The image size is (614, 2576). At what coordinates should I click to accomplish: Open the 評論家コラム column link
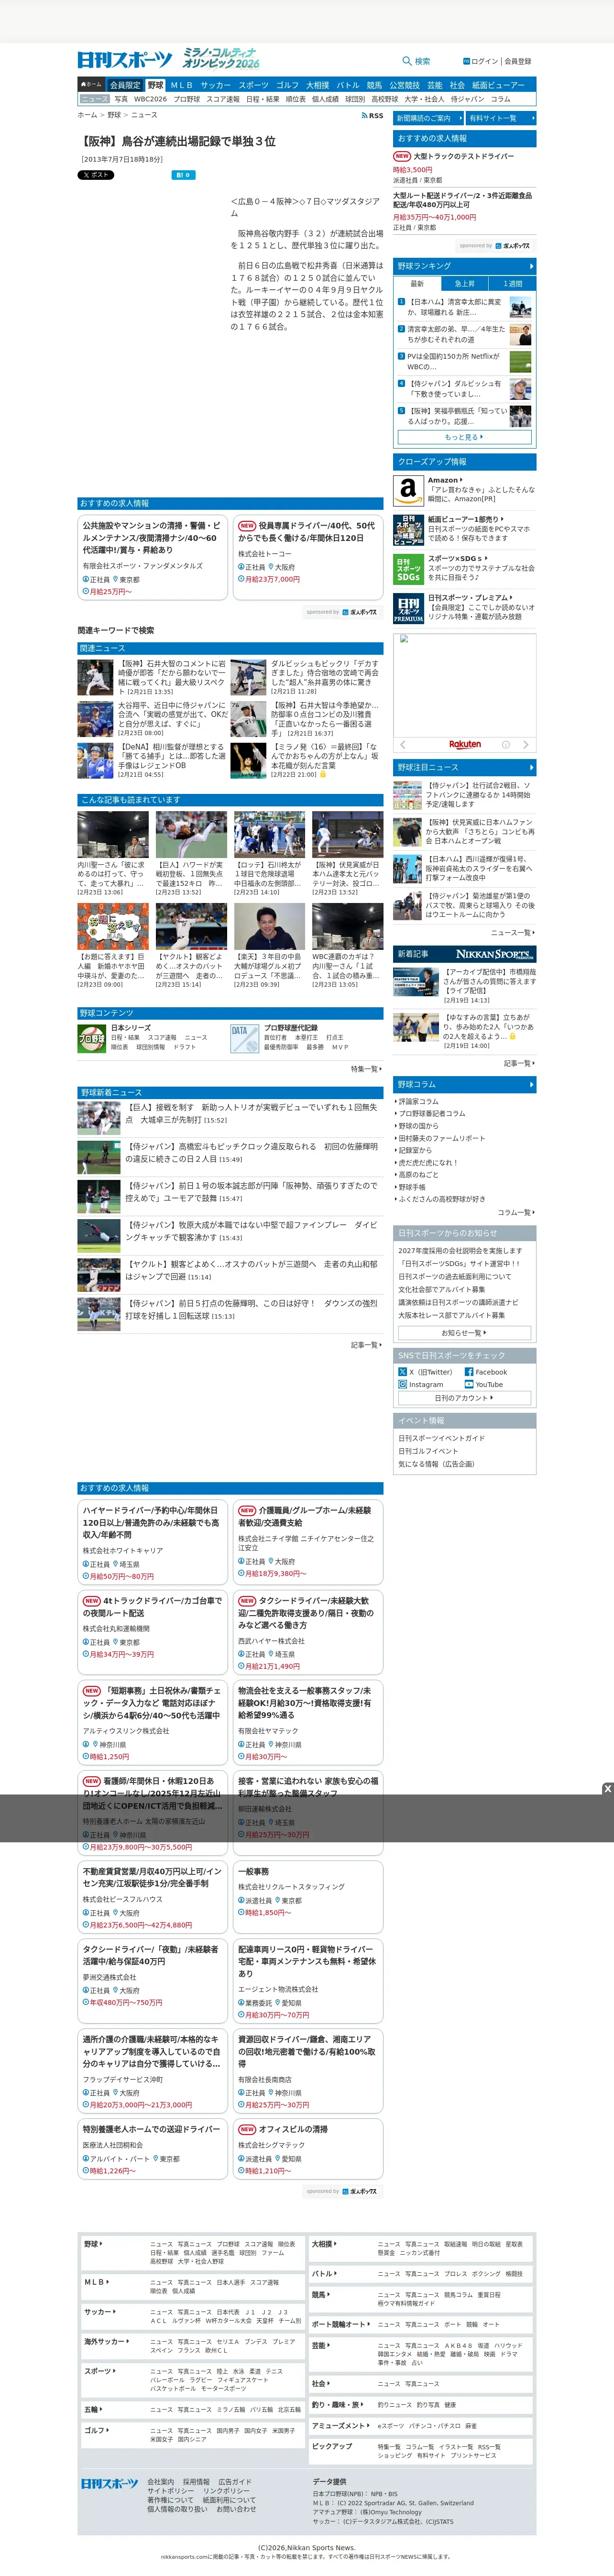[x=420, y=1101]
